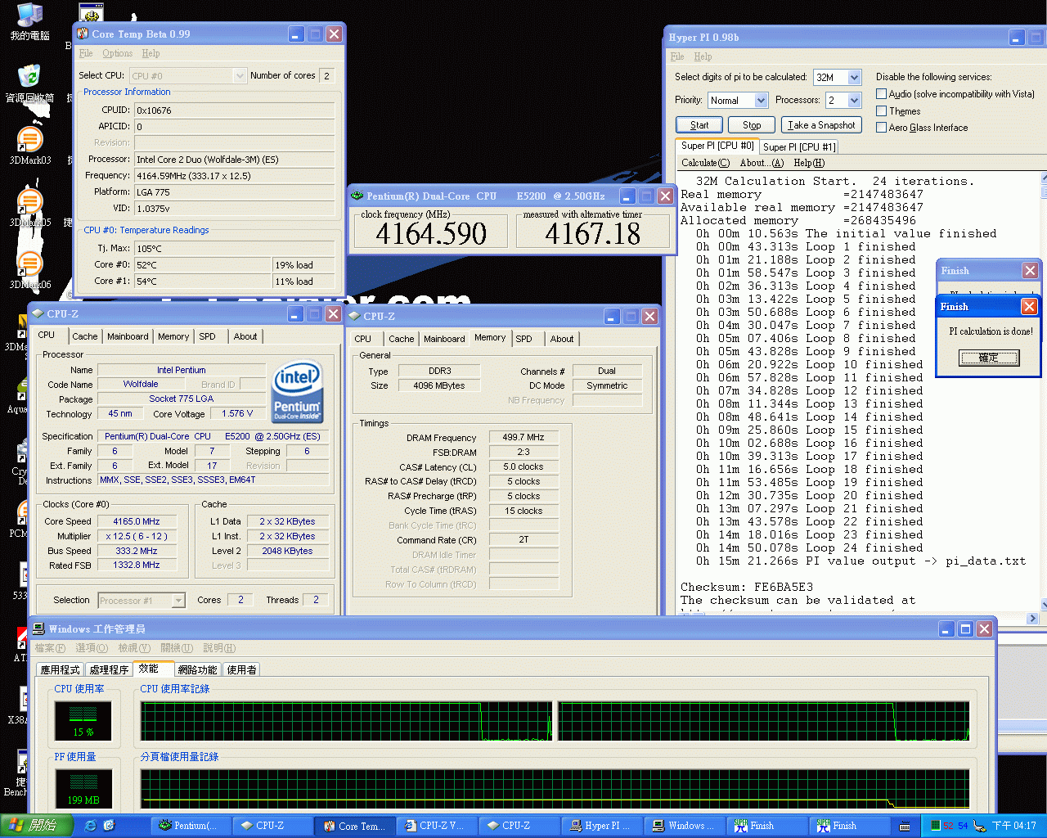1047x838 pixels.
Task: Open the 3DMark03 desktop icon
Action: click(29, 145)
